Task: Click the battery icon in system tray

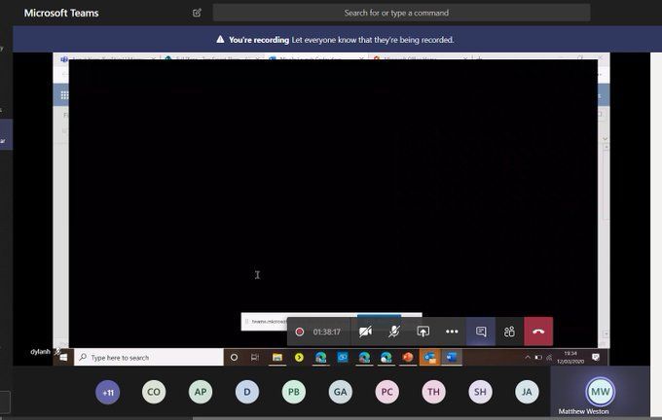Action: click(x=538, y=358)
